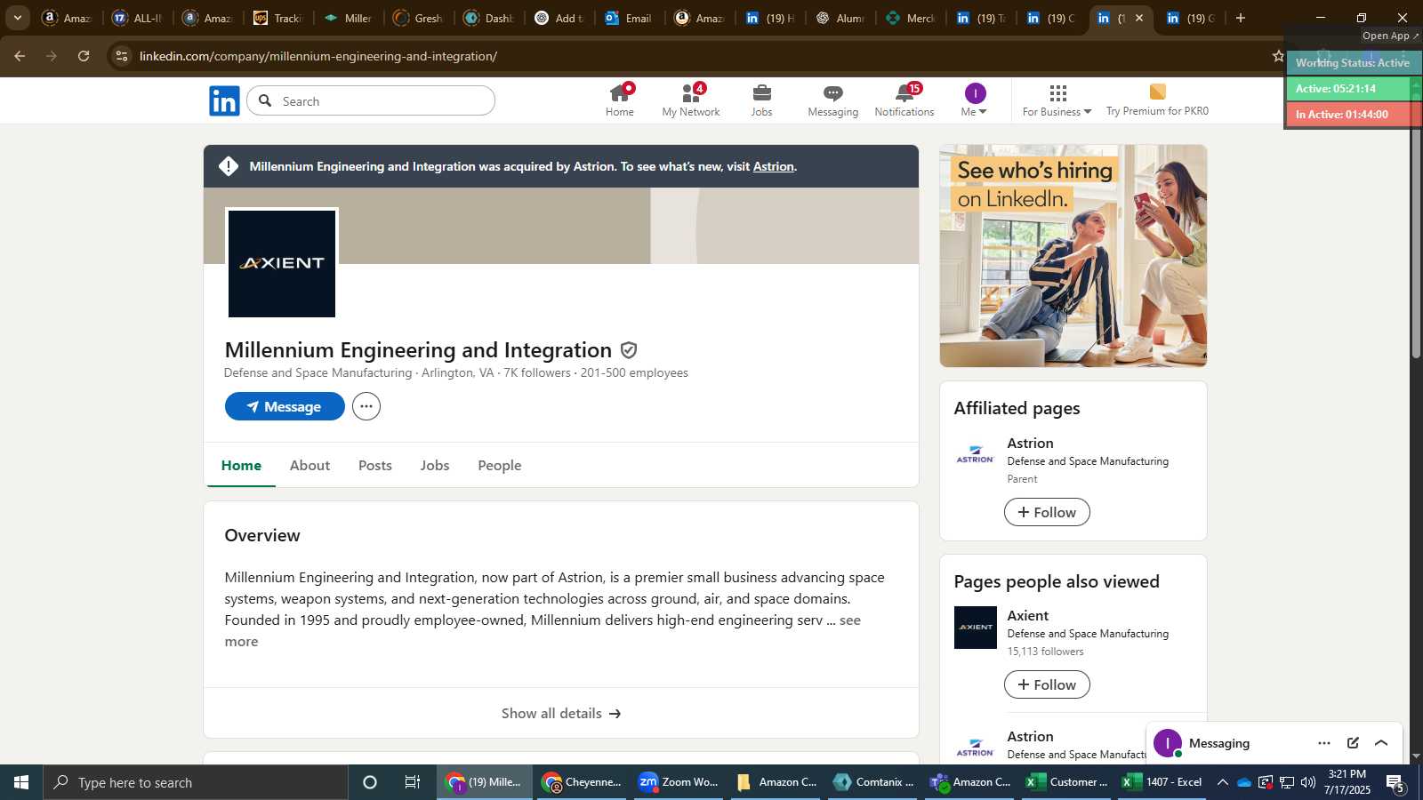
Task: Click compose new message icon
Action: (1353, 743)
